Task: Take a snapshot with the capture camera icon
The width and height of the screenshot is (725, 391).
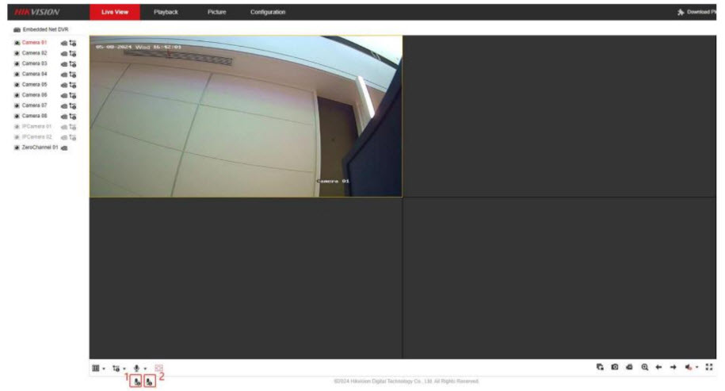Action: pyautogui.click(x=614, y=367)
